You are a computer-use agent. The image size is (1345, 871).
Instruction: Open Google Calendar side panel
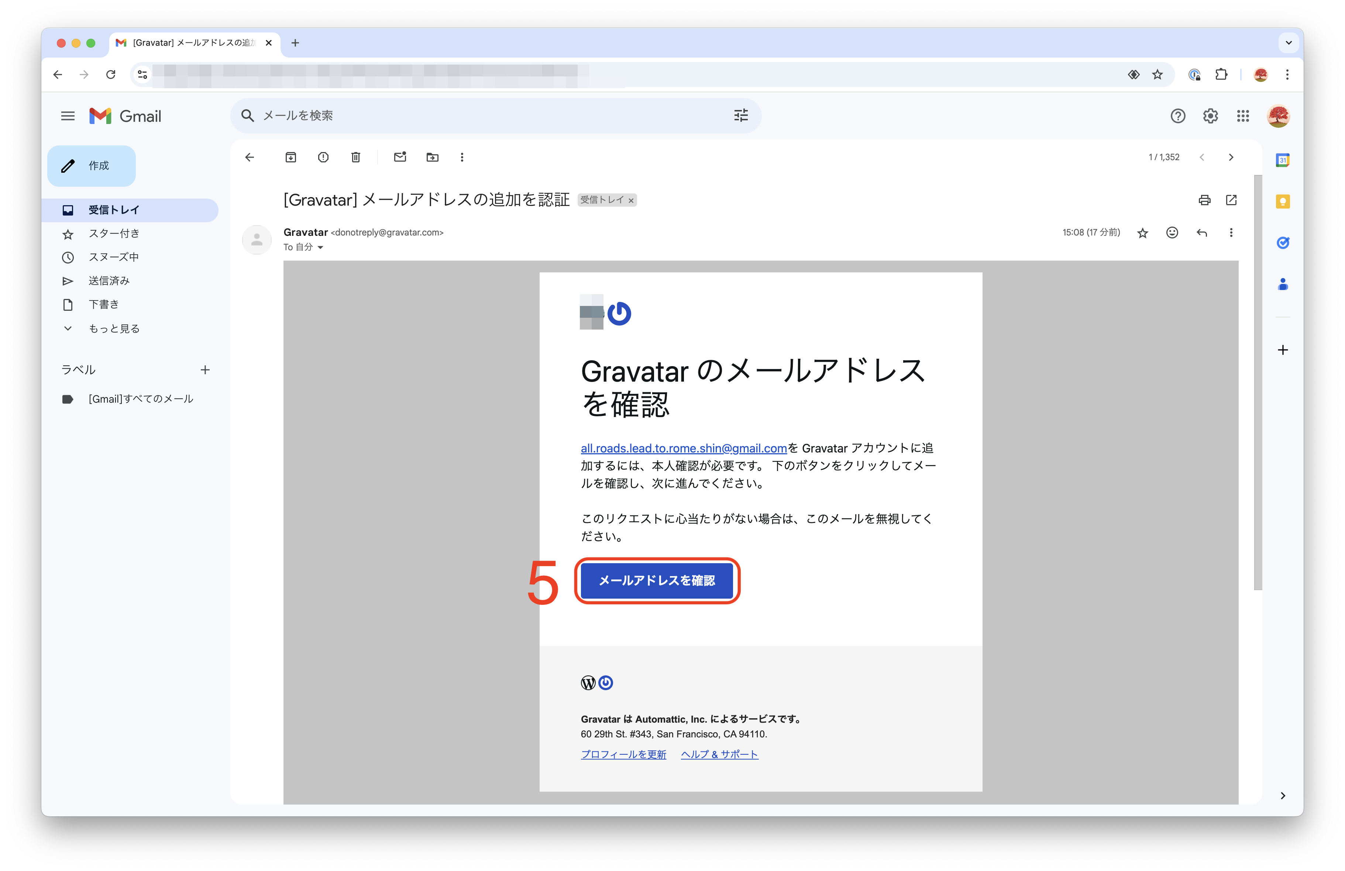click(1283, 160)
